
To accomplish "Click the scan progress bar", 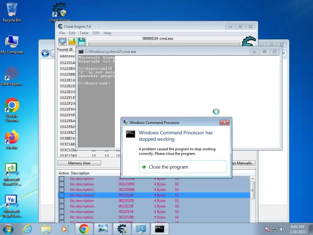I will click(x=164, y=43).
